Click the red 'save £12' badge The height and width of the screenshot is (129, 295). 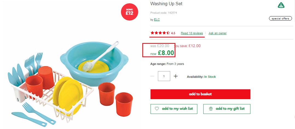coord(129,12)
